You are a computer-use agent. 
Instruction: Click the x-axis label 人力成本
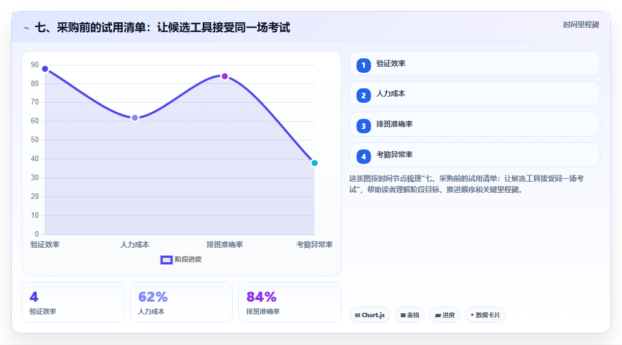point(135,244)
